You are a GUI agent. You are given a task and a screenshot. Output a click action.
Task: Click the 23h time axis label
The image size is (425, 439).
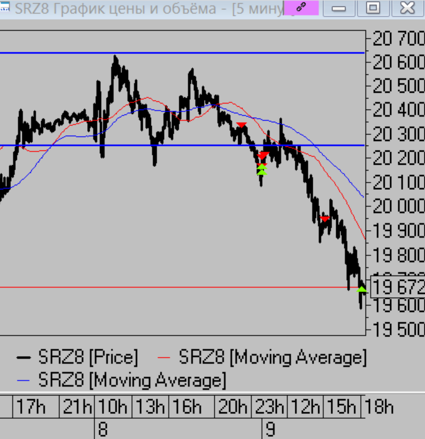click(269, 406)
